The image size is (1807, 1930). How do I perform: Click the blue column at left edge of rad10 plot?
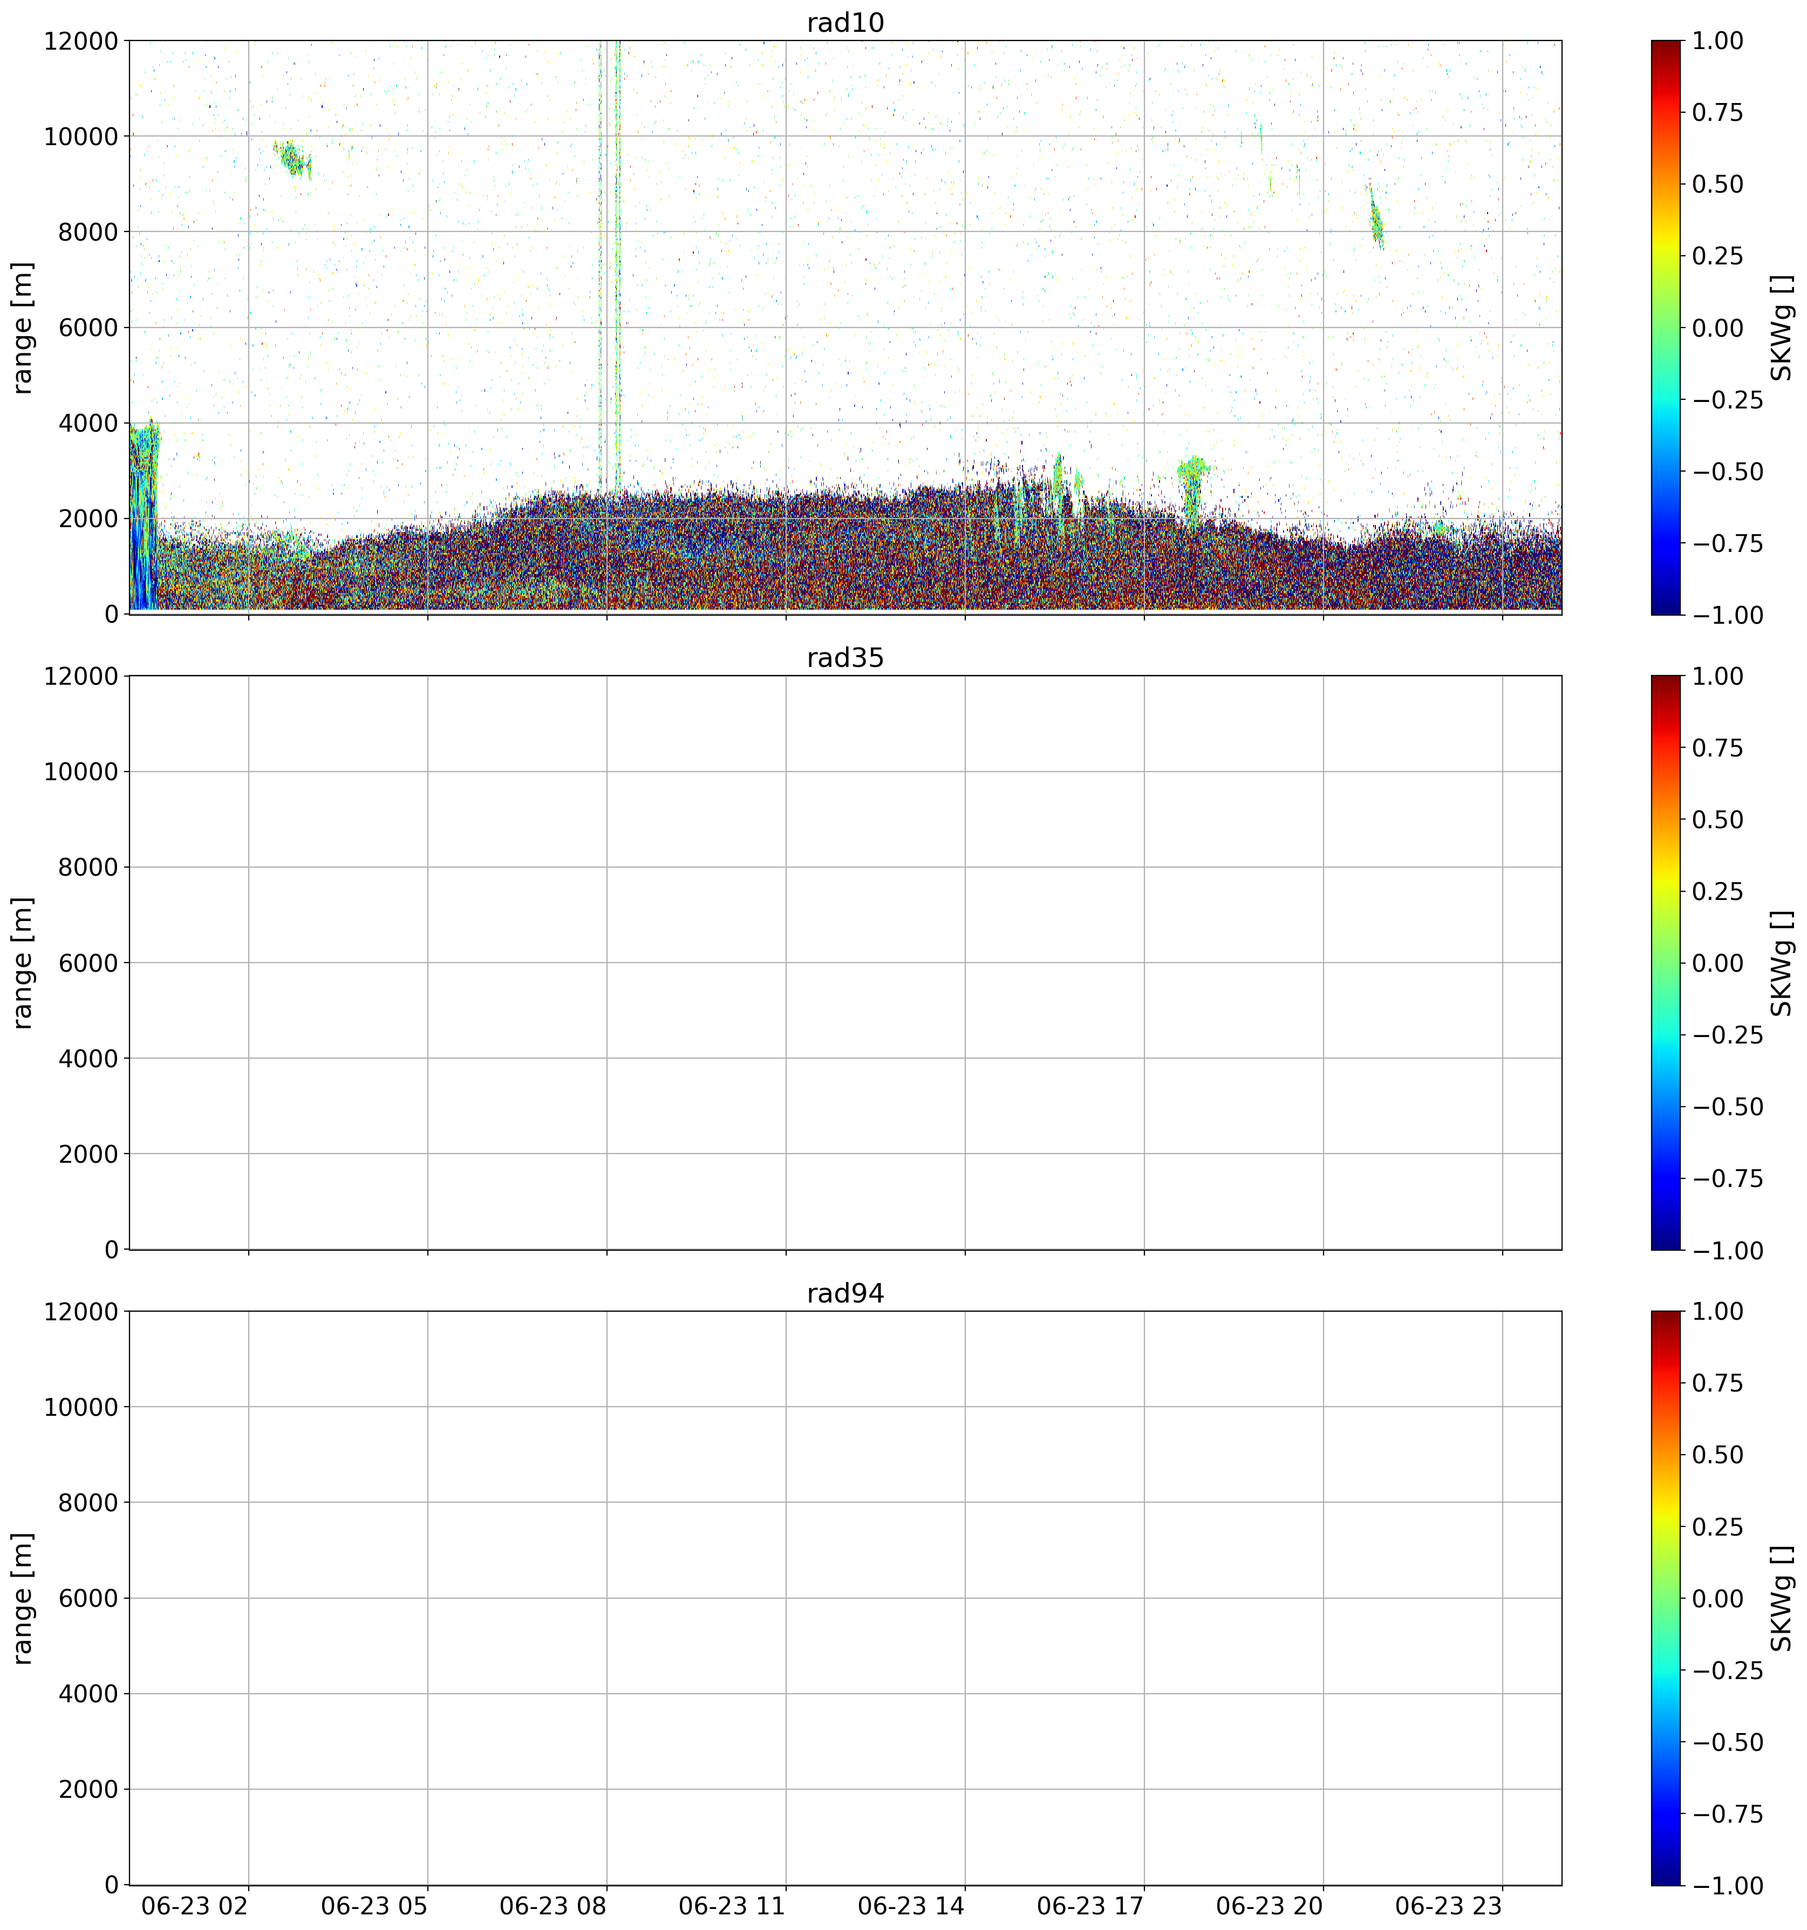point(144,516)
